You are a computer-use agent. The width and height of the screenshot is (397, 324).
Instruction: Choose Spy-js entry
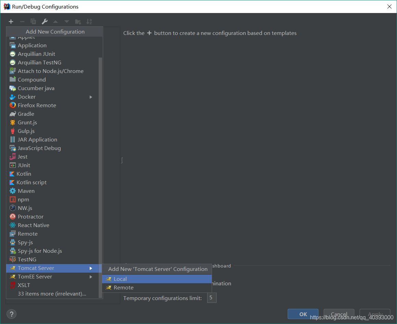pos(52,242)
